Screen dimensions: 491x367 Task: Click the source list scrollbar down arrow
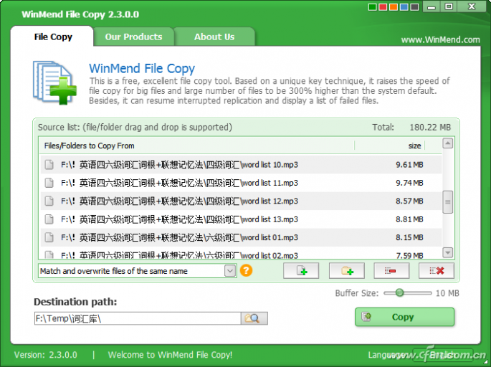[x=448, y=252]
